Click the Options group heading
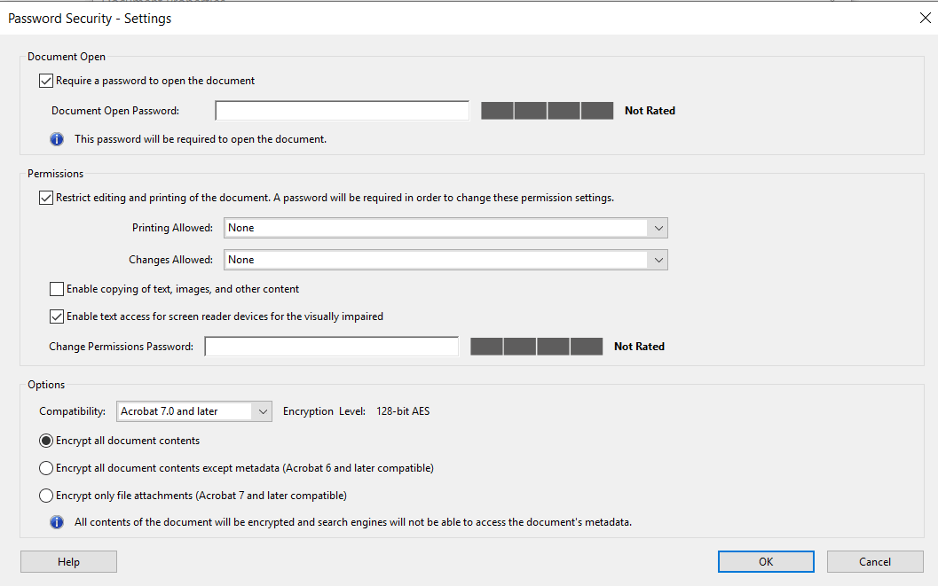 click(46, 385)
